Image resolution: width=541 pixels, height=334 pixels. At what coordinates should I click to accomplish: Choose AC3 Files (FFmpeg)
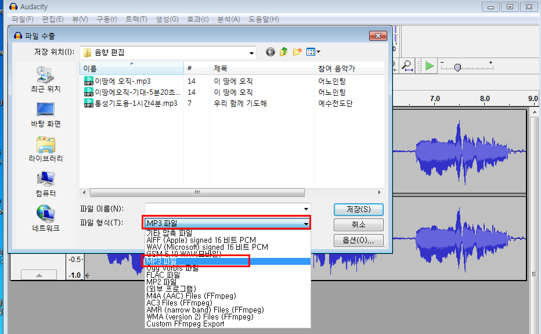point(228,303)
